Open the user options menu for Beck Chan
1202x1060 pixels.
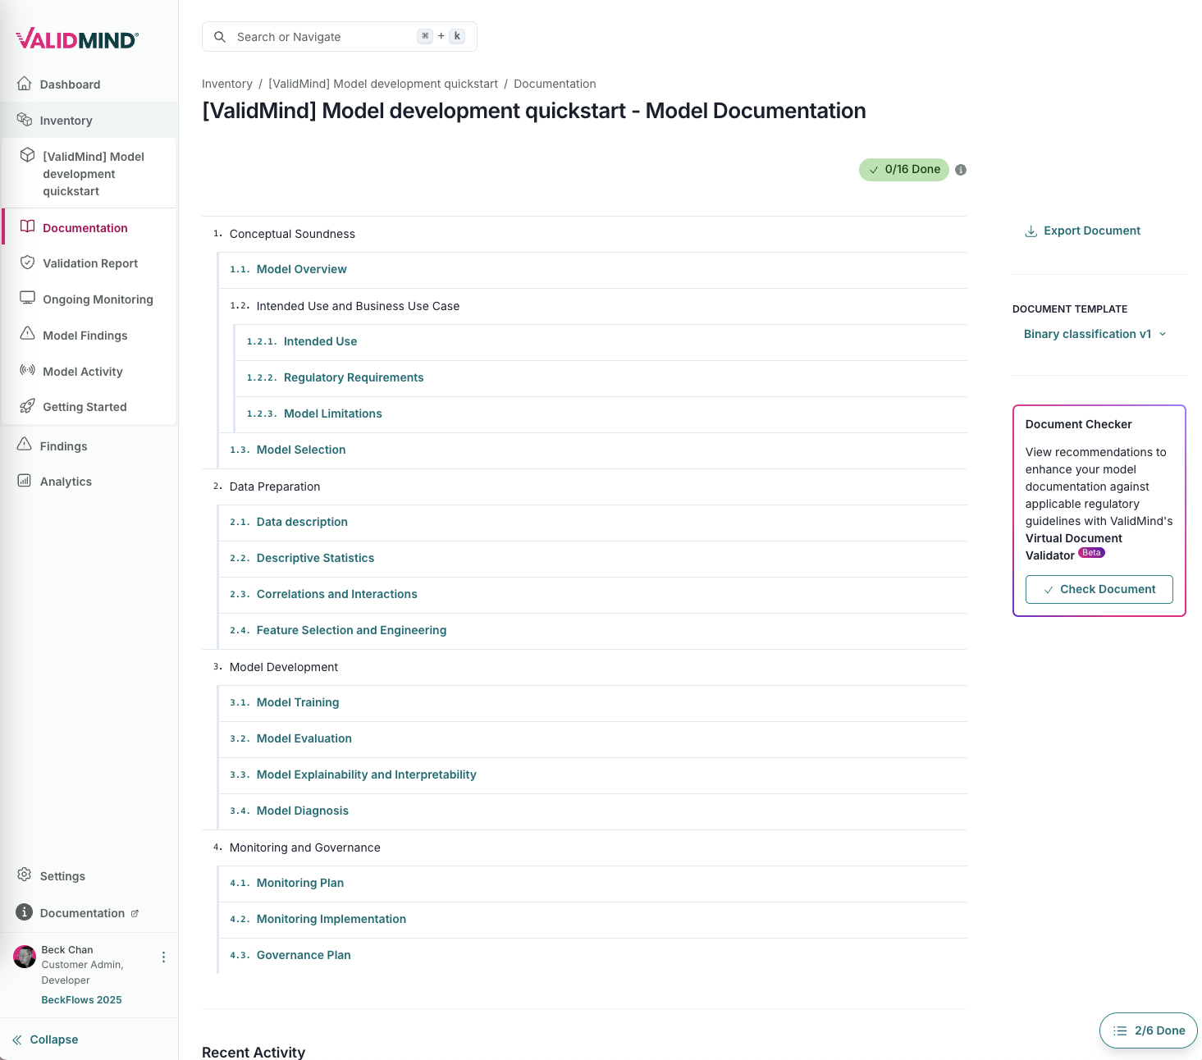[163, 957]
